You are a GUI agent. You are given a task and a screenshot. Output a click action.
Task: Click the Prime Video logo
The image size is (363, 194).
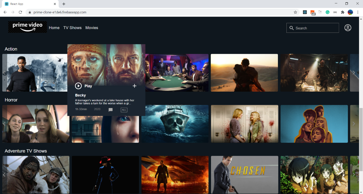(x=28, y=27)
